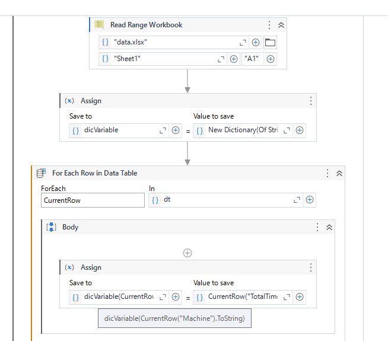Click the plus icon beside "Sheet1" field
This screenshot has width=388, height=341.
(x=234, y=59)
